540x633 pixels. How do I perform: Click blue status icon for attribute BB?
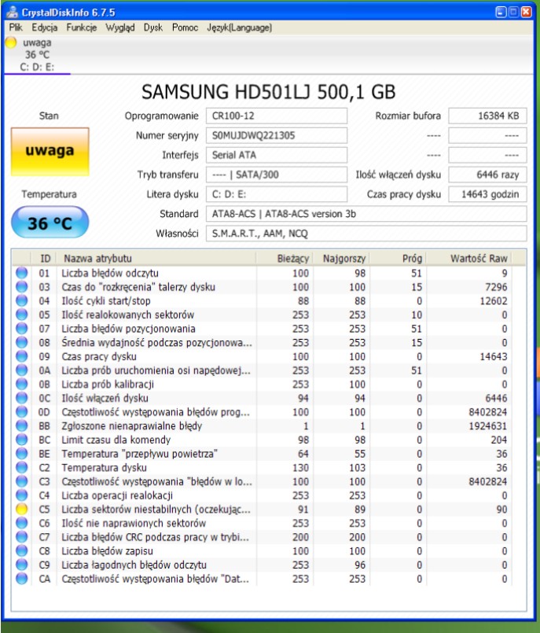coord(22,426)
